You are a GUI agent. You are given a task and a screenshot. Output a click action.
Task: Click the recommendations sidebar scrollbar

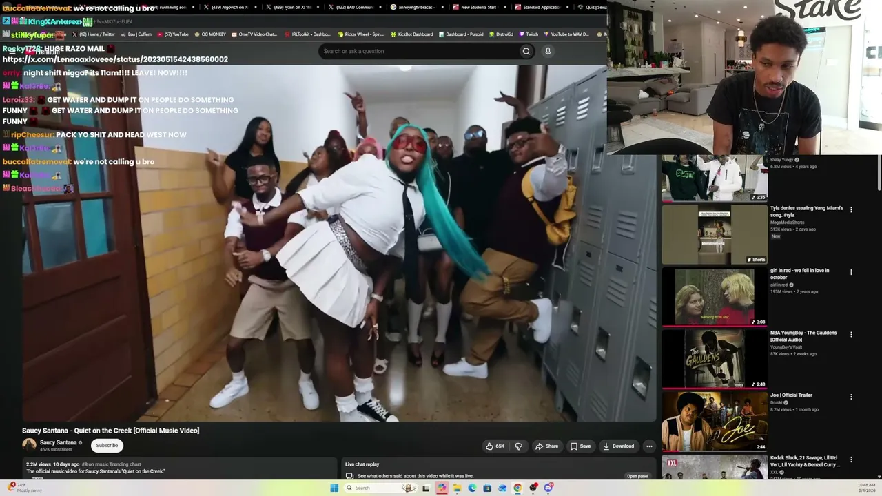coord(879,173)
